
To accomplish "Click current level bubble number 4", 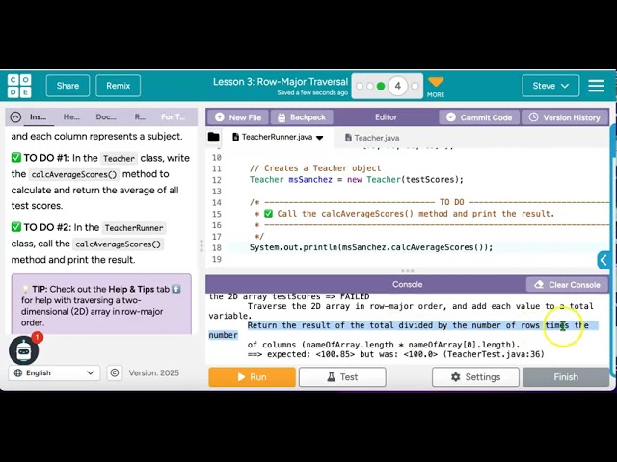I will point(397,86).
